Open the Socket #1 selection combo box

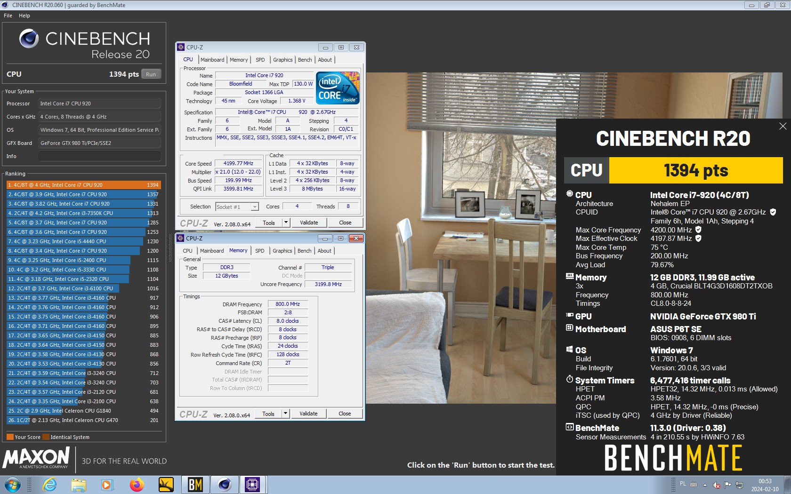(237, 207)
